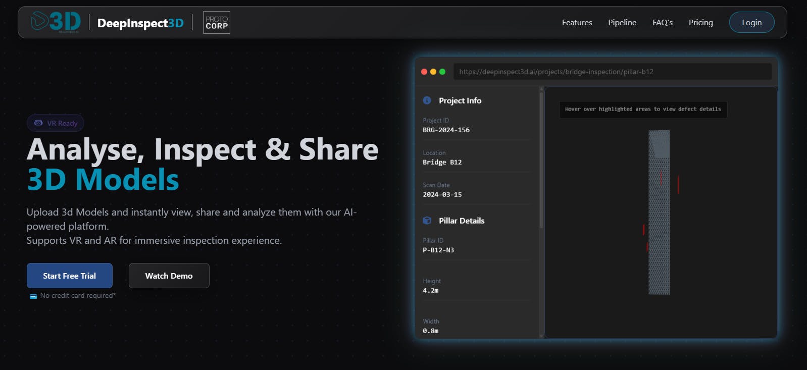
Task: Click the VR headset icon in VR Ready badge
Action: (x=38, y=123)
